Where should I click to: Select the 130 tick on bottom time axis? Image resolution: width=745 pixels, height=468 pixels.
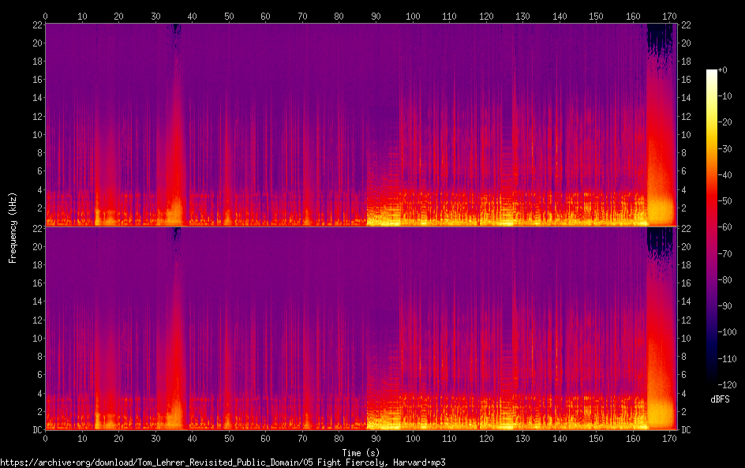click(522, 439)
